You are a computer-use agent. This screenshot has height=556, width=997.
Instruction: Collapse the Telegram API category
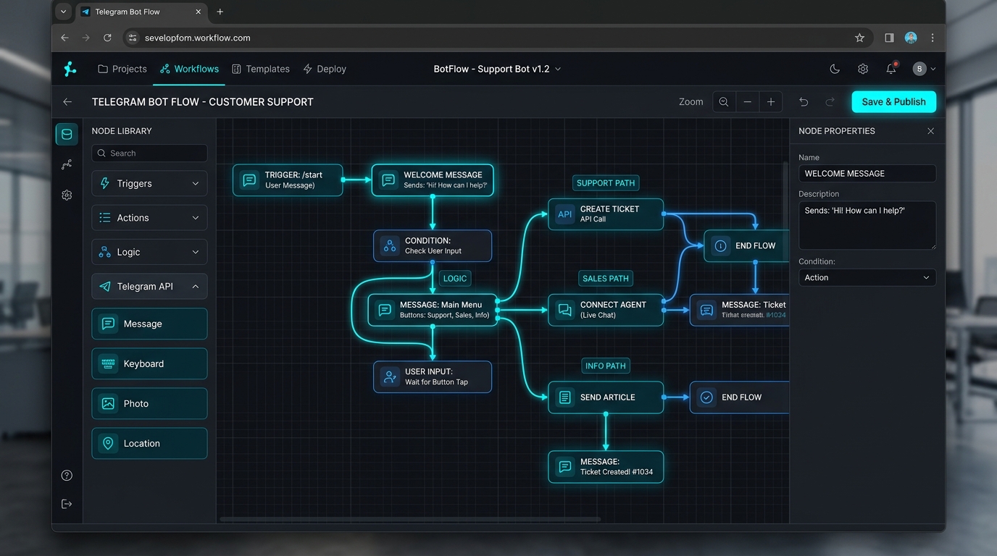[149, 287]
